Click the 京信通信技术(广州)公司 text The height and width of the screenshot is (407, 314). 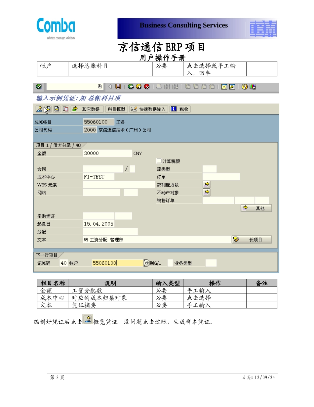pos(125,130)
